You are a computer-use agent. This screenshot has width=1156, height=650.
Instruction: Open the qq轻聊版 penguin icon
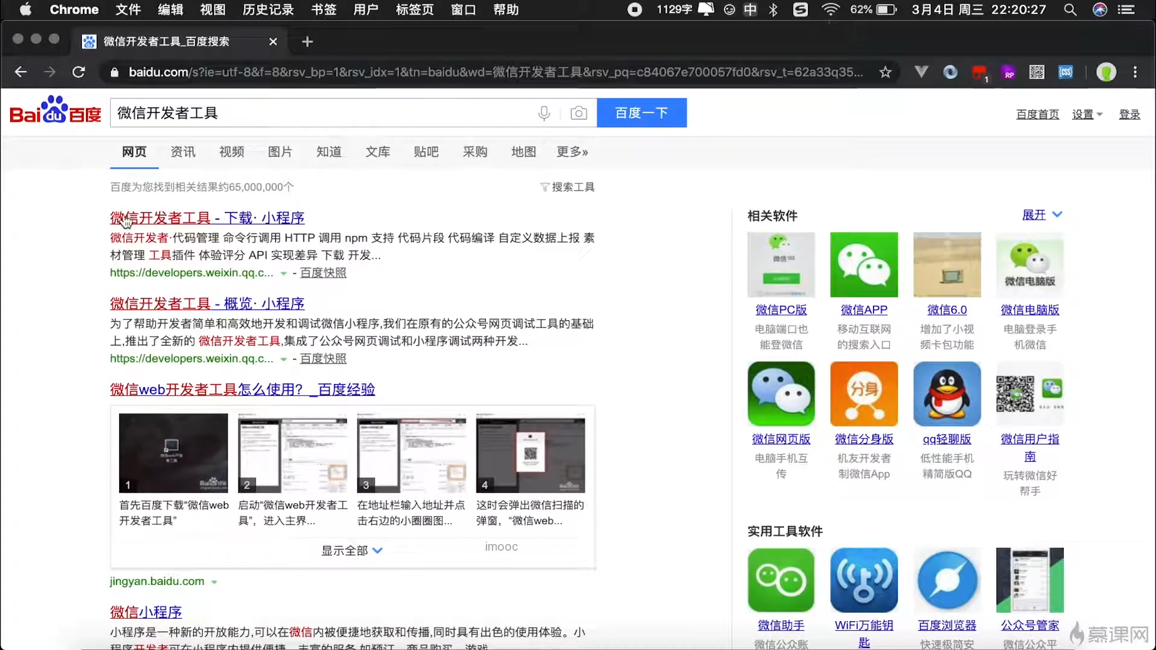947,394
